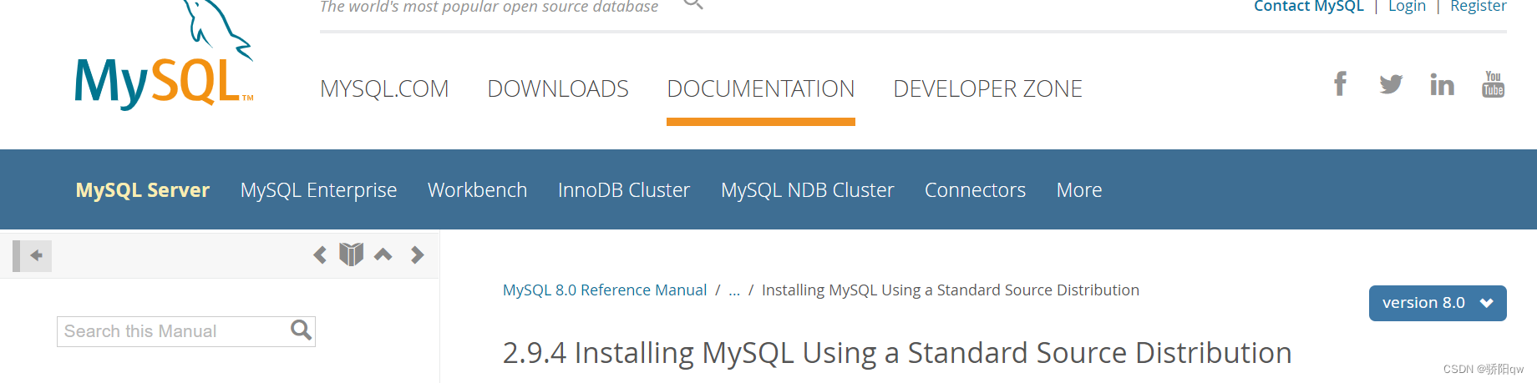Select the MySQL Server tab

pyautogui.click(x=143, y=190)
